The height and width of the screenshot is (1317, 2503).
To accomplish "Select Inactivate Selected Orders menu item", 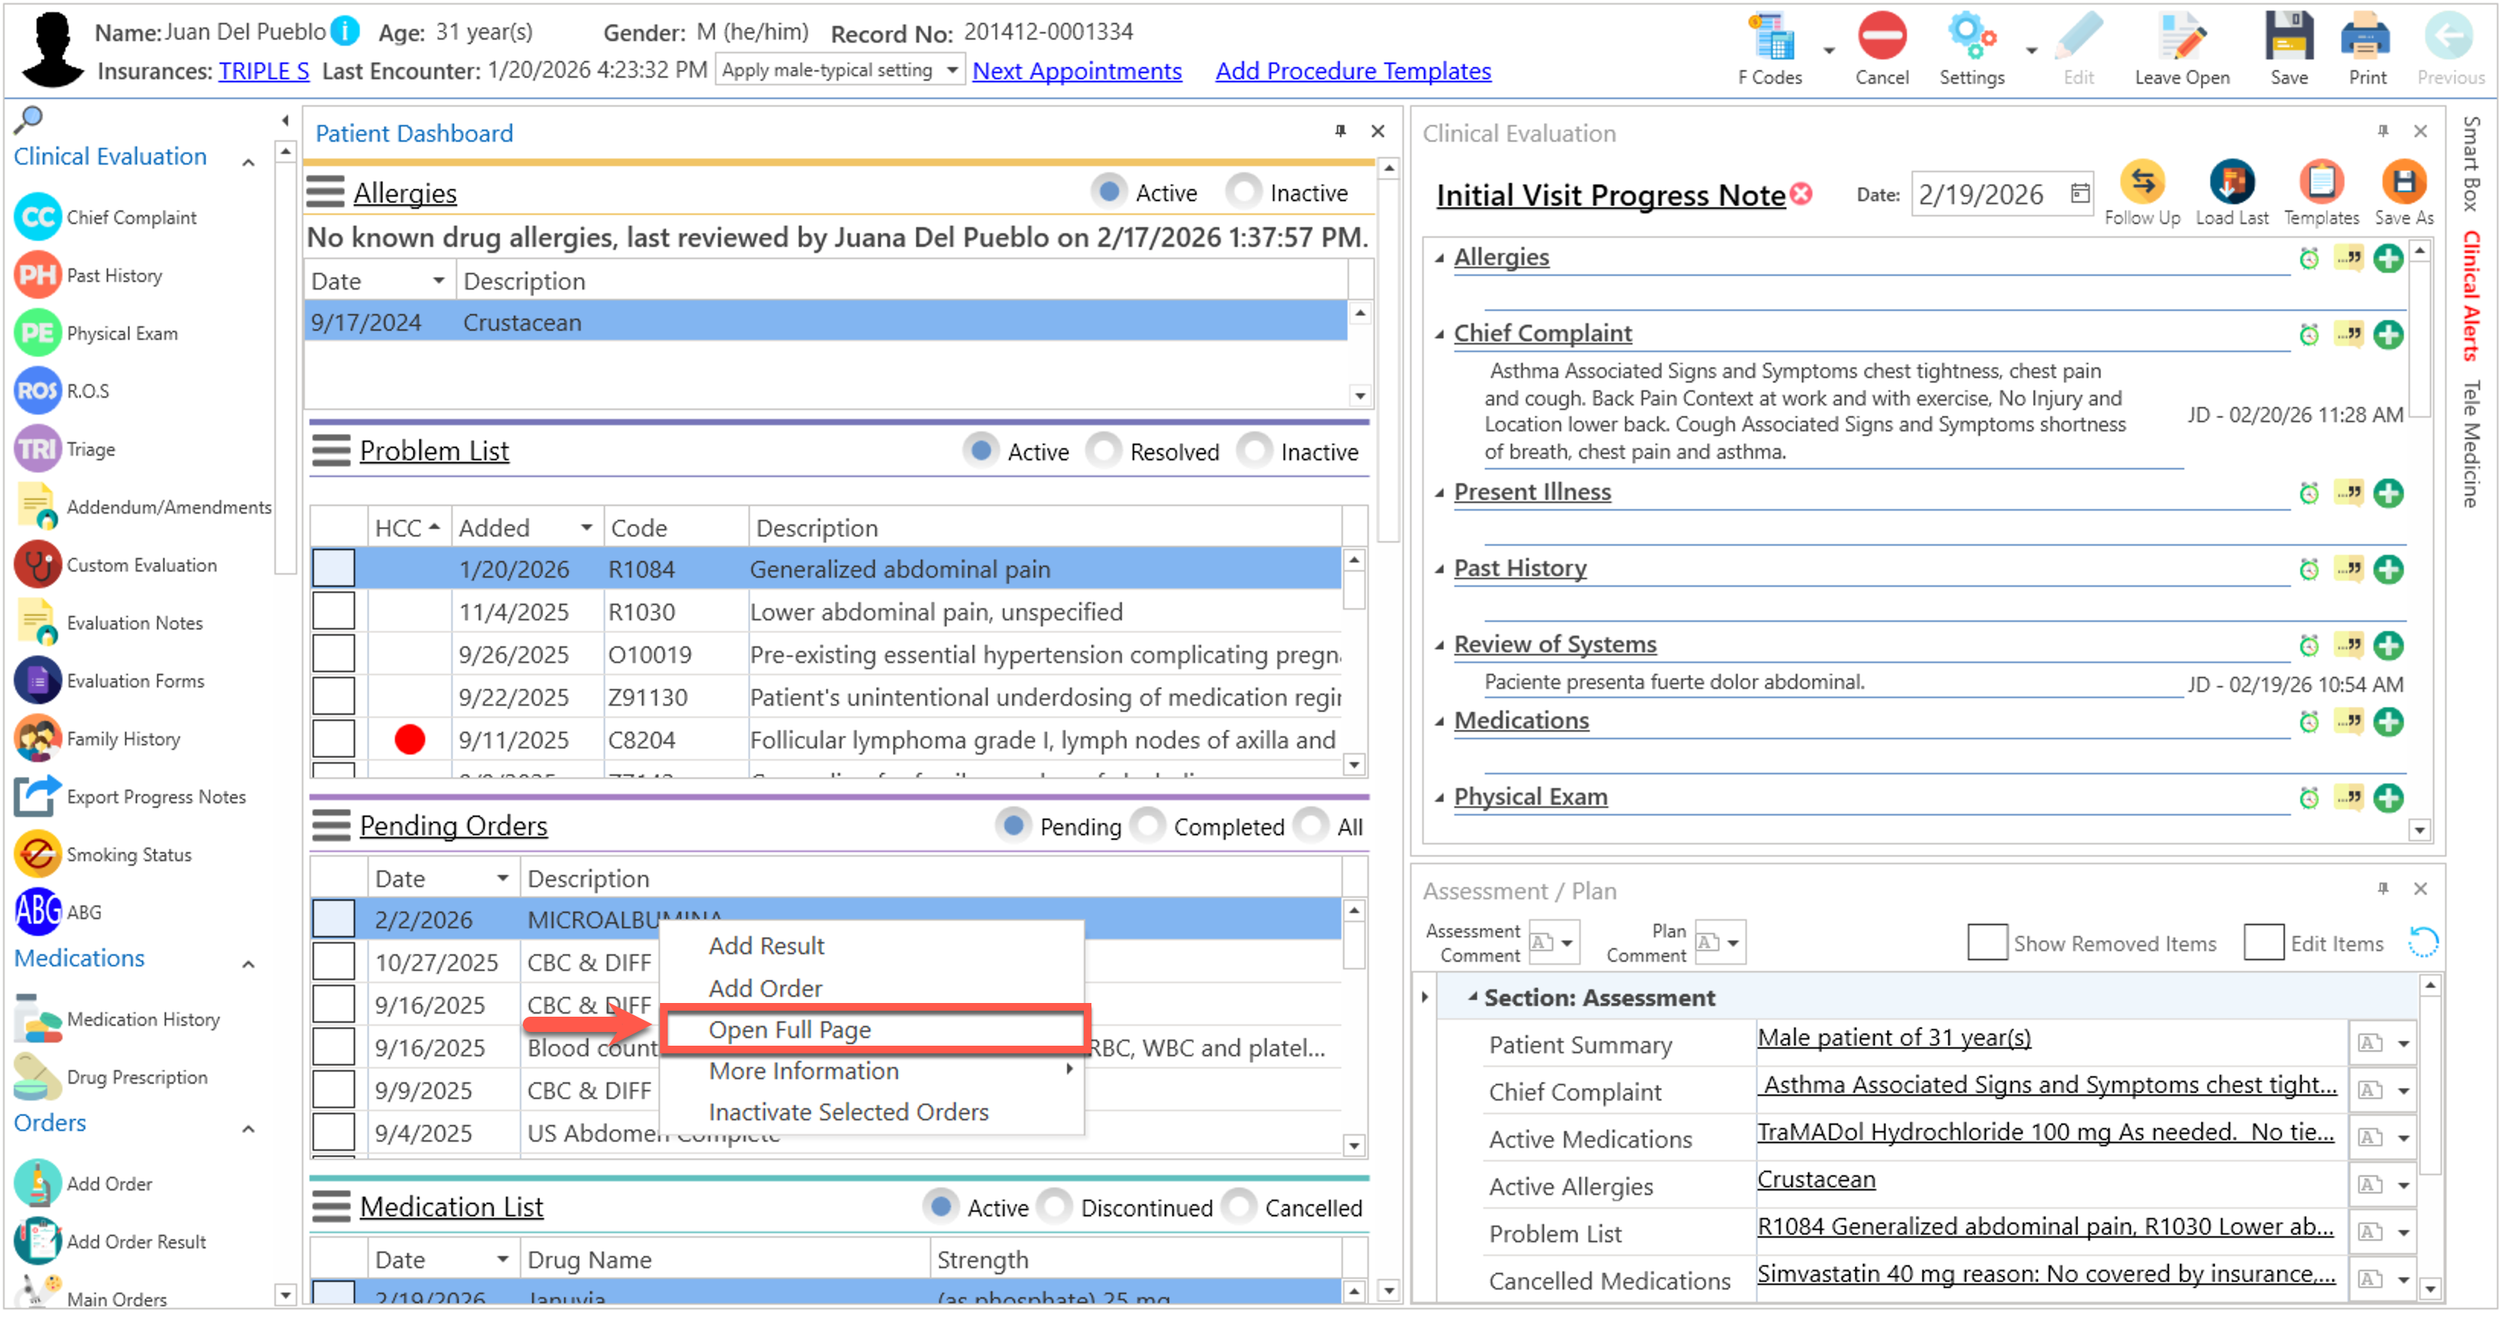I will (x=848, y=1112).
